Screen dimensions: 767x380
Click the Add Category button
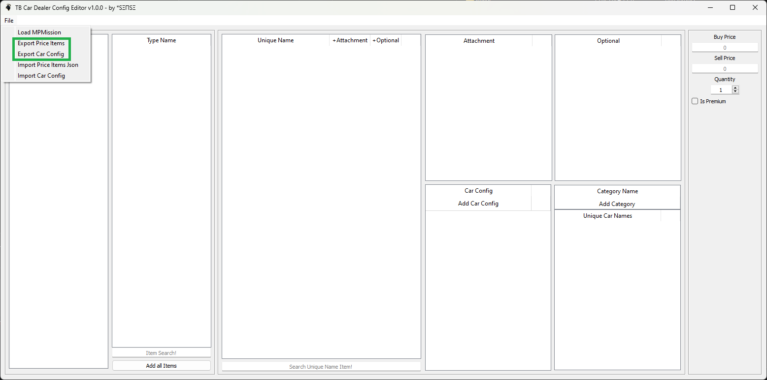(x=617, y=204)
